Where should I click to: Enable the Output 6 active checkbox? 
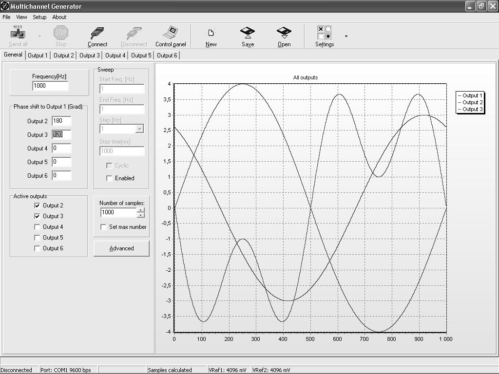click(37, 248)
